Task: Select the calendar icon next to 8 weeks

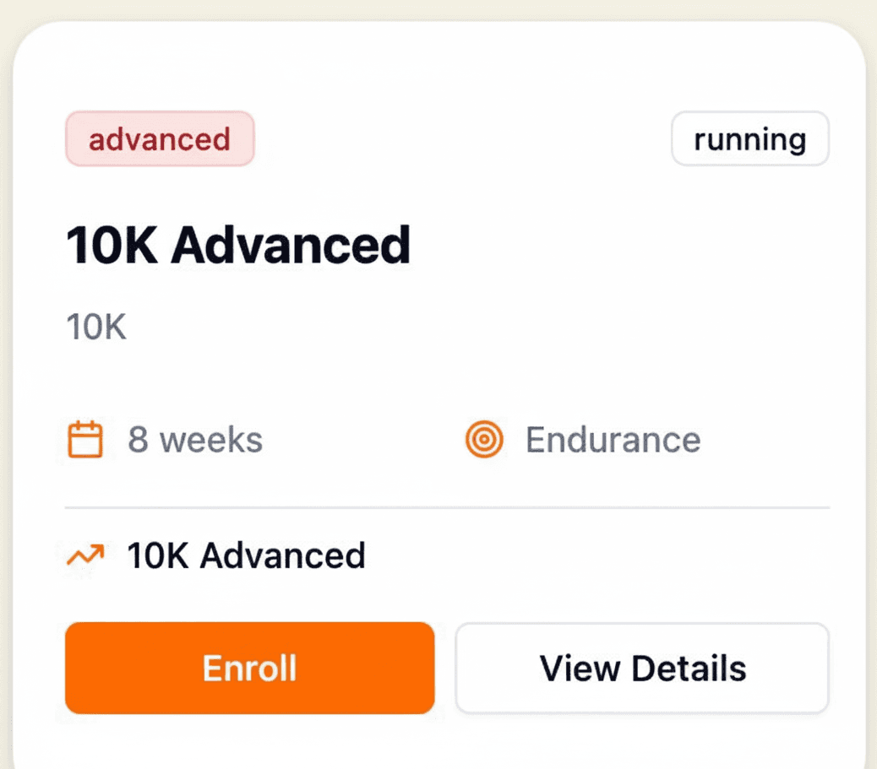Action: 85,439
